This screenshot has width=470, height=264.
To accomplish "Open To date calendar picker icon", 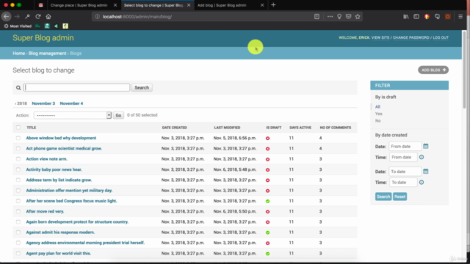I will point(426,171).
